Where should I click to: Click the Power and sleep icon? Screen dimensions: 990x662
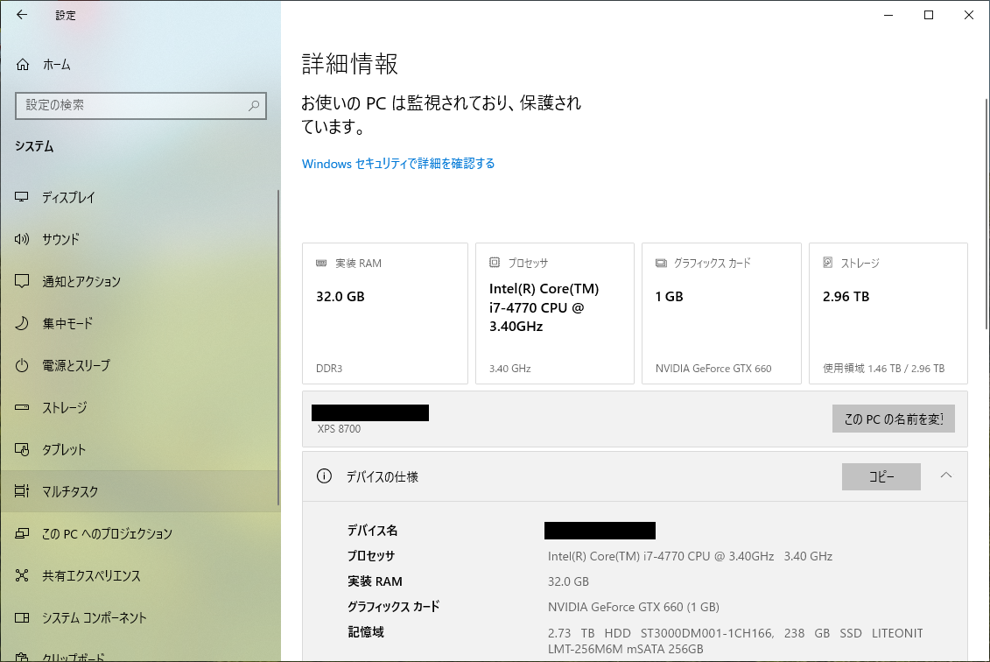pos(23,366)
